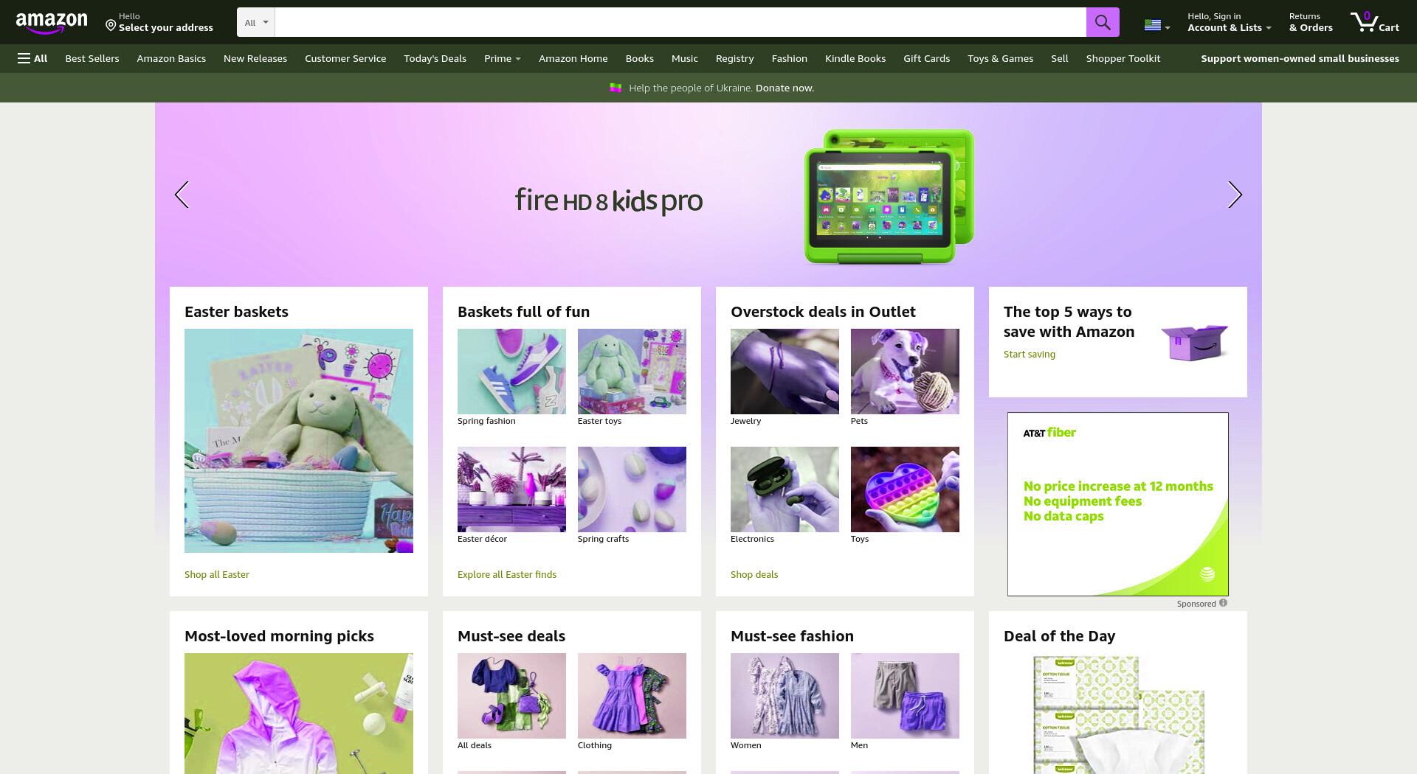The height and width of the screenshot is (774, 1417).
Task: Open Customer Service page
Action: click(345, 58)
